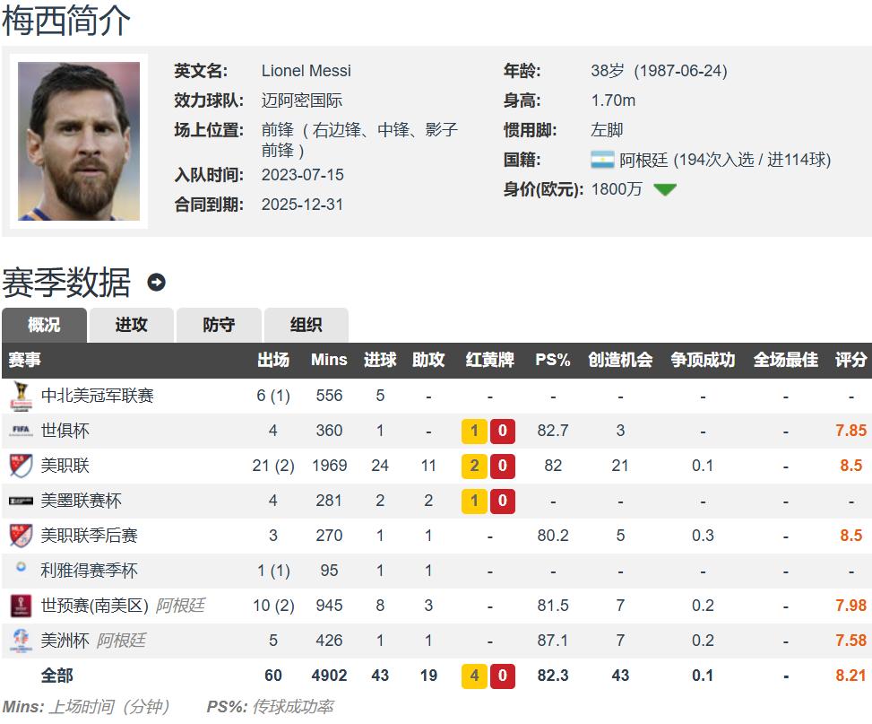The height and width of the screenshot is (724, 872).
Task: Select the 概况 tab
Action: point(44,325)
